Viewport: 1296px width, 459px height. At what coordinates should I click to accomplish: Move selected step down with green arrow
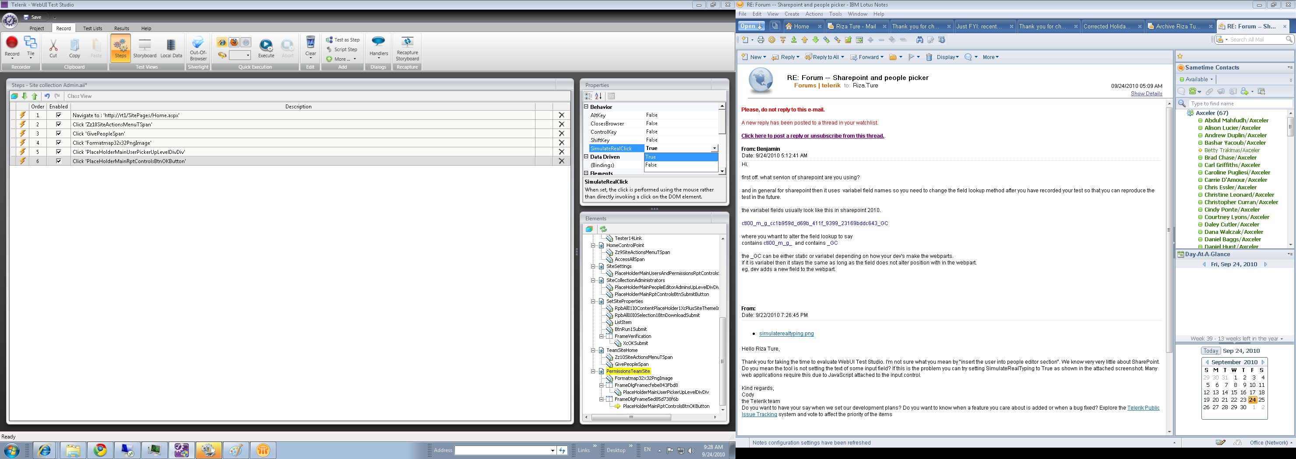click(x=25, y=96)
